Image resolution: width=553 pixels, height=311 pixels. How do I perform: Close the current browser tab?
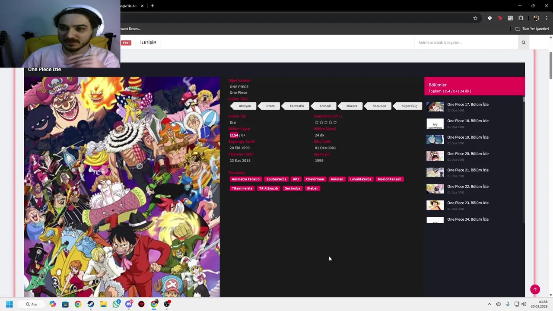142,6
